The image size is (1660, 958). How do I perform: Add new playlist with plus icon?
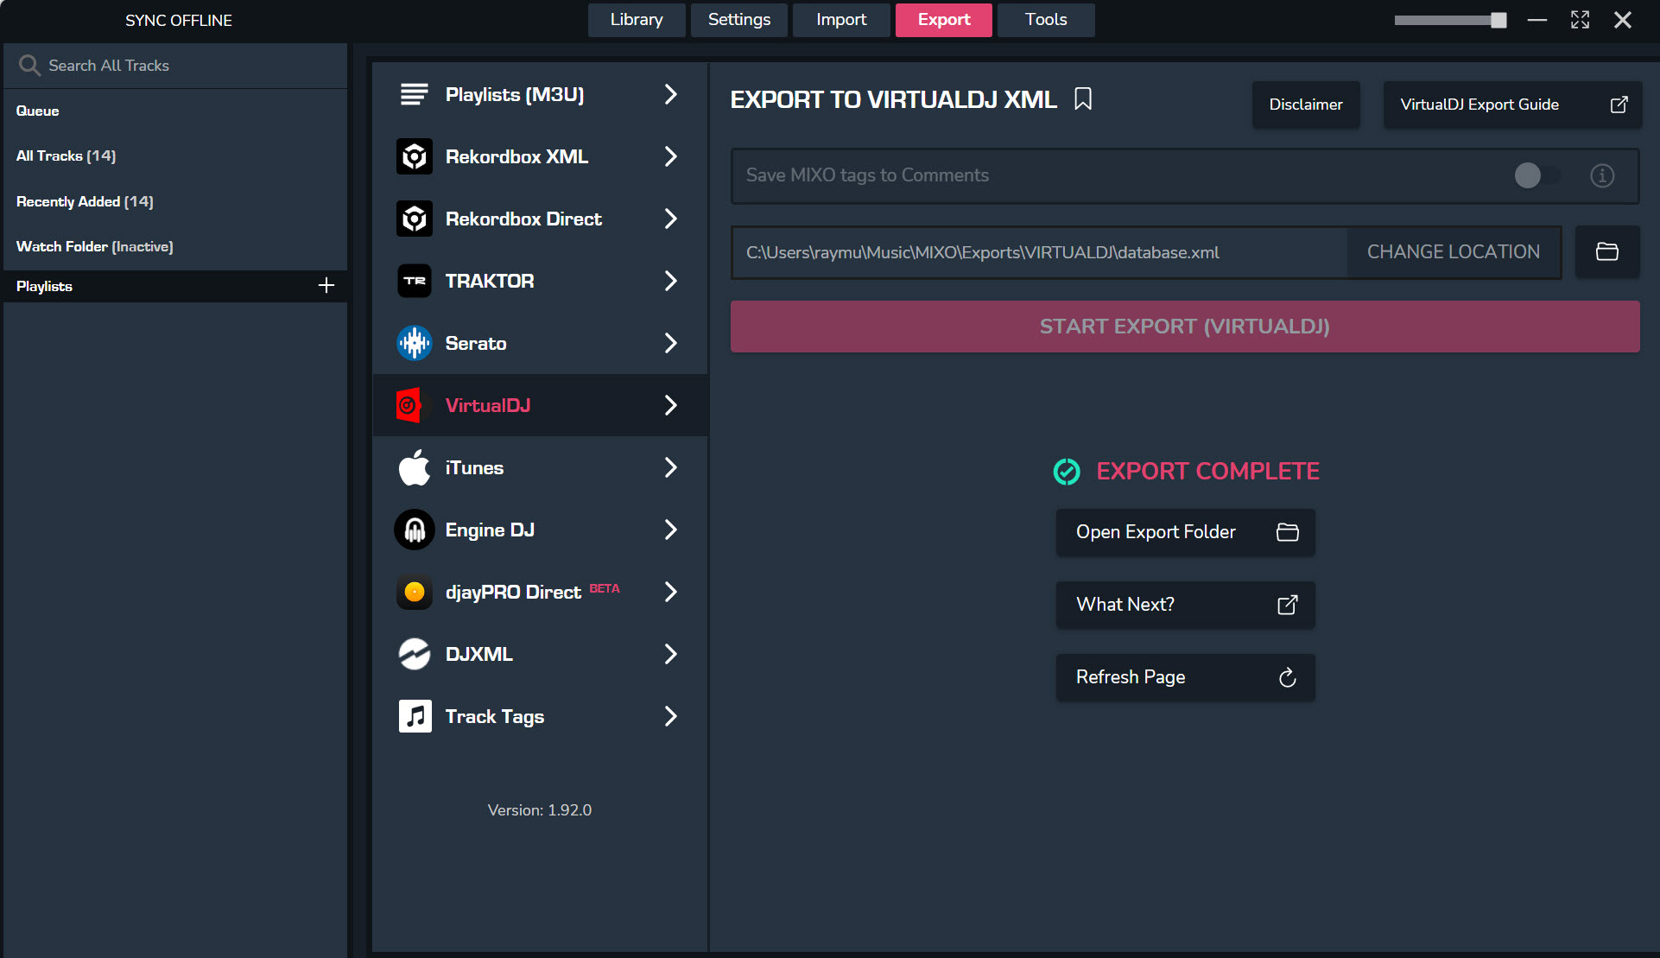pos(326,286)
